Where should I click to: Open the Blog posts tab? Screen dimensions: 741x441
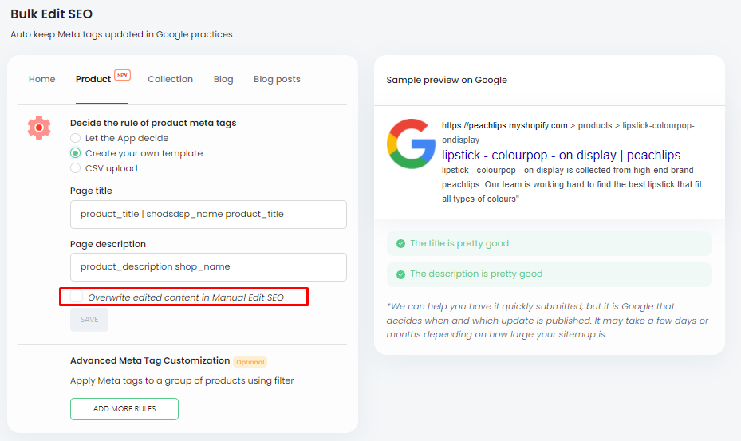click(277, 79)
